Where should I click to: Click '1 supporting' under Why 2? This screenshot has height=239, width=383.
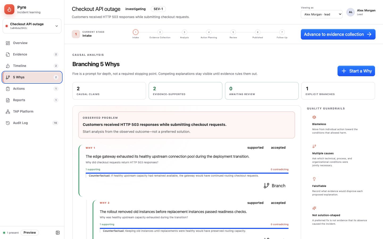(x=107, y=224)
